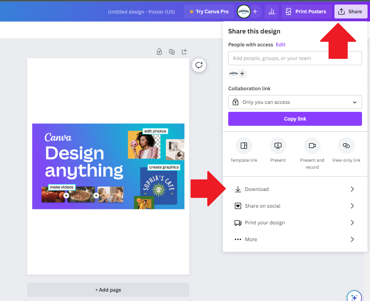Click the Copy link button
Image resolution: width=370 pixels, height=301 pixels.
(x=295, y=119)
